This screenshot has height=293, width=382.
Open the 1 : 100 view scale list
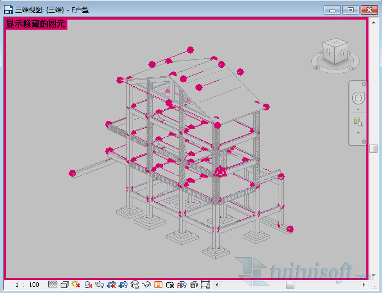pyautogui.click(x=27, y=285)
